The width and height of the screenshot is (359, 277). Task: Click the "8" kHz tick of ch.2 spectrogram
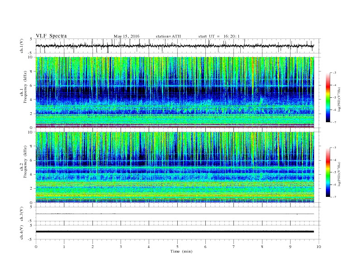pos(32,146)
